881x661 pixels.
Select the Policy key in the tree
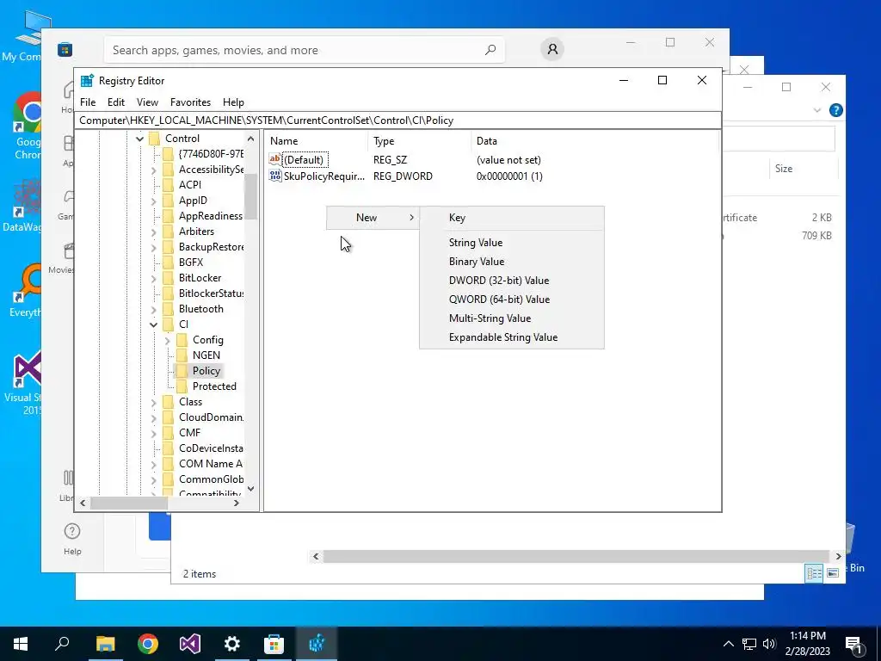(x=206, y=371)
